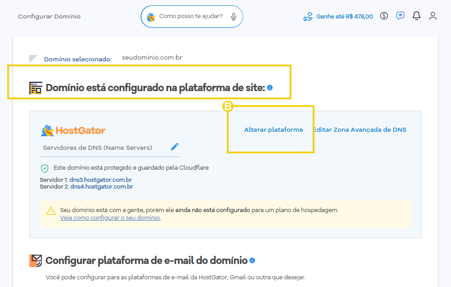Viewport: 451px width, 287px height.
Task: Click the e-mail envelope icon beside the heading
Action: pyautogui.click(x=36, y=260)
